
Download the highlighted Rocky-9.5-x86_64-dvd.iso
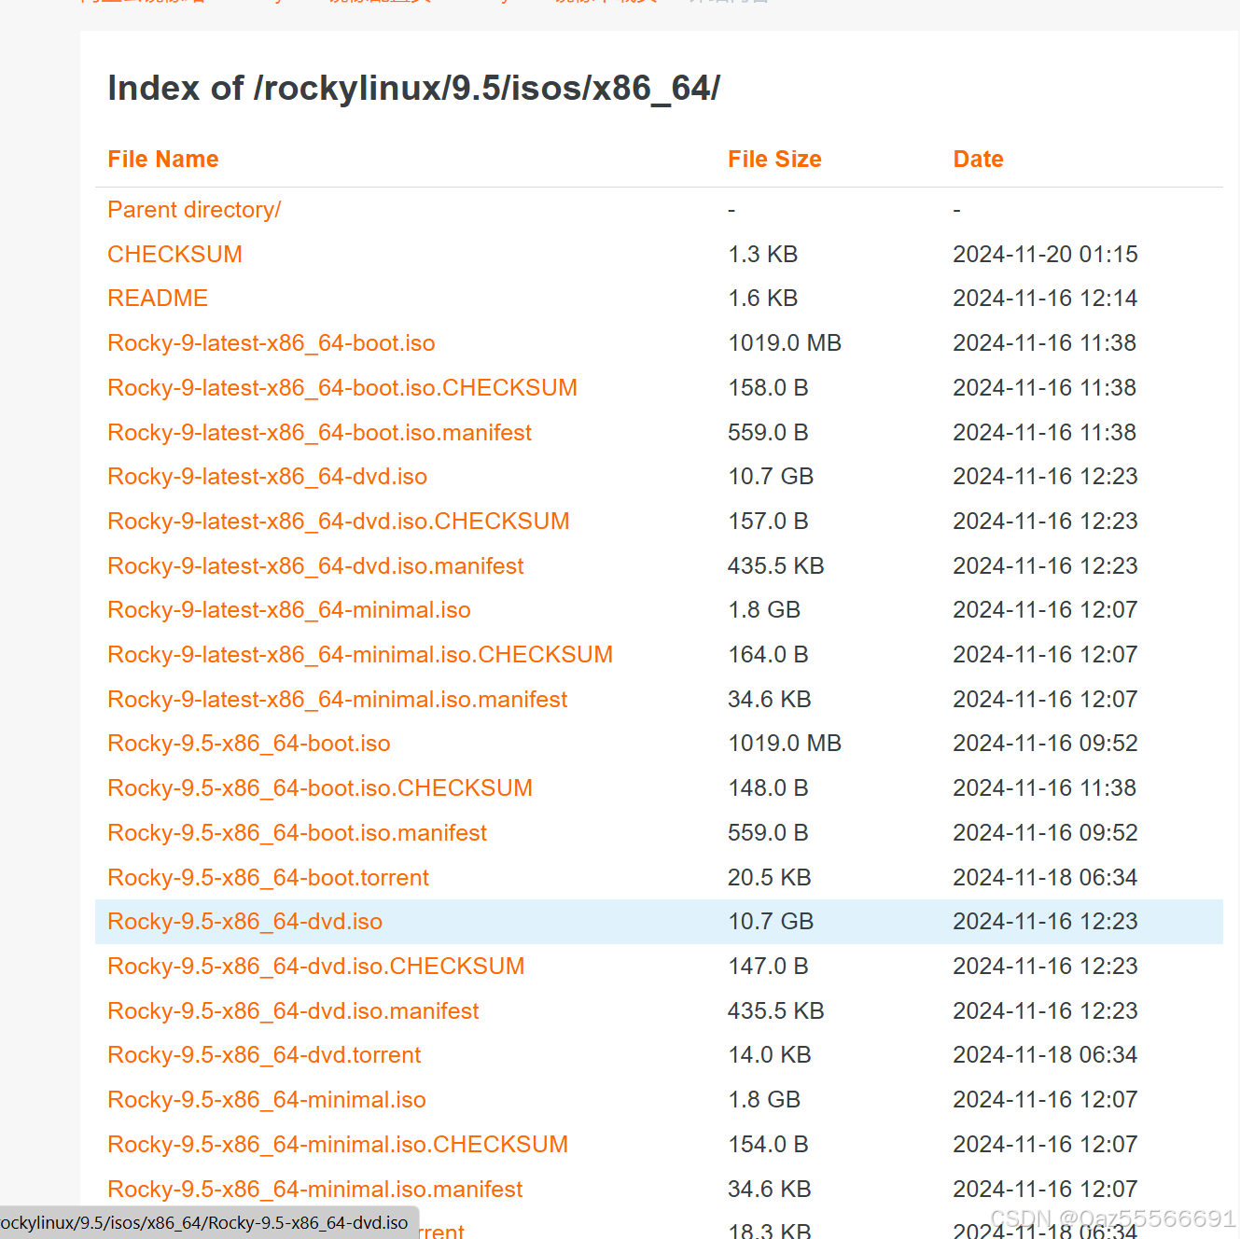click(244, 921)
